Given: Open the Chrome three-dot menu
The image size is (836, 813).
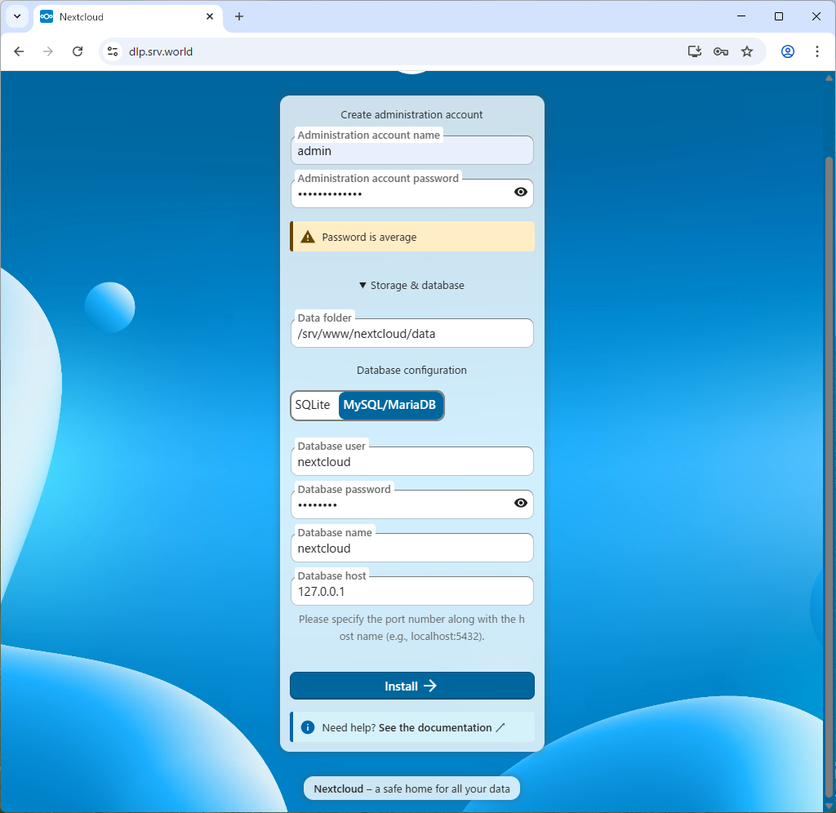Looking at the screenshot, I should tap(816, 51).
